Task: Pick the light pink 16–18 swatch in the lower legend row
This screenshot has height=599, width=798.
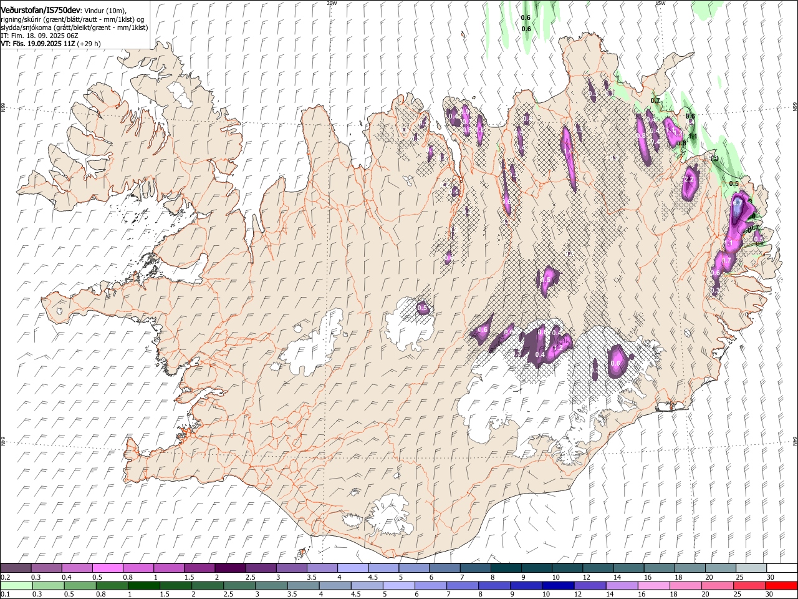Action: pyautogui.click(x=653, y=585)
